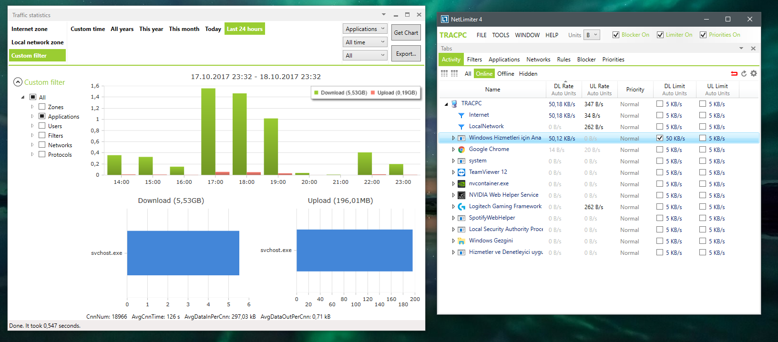Select the Internet zone option
The image size is (778, 342).
tap(37, 29)
